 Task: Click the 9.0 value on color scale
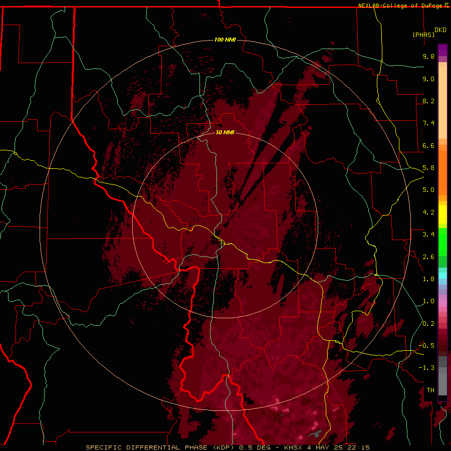pyautogui.click(x=428, y=79)
